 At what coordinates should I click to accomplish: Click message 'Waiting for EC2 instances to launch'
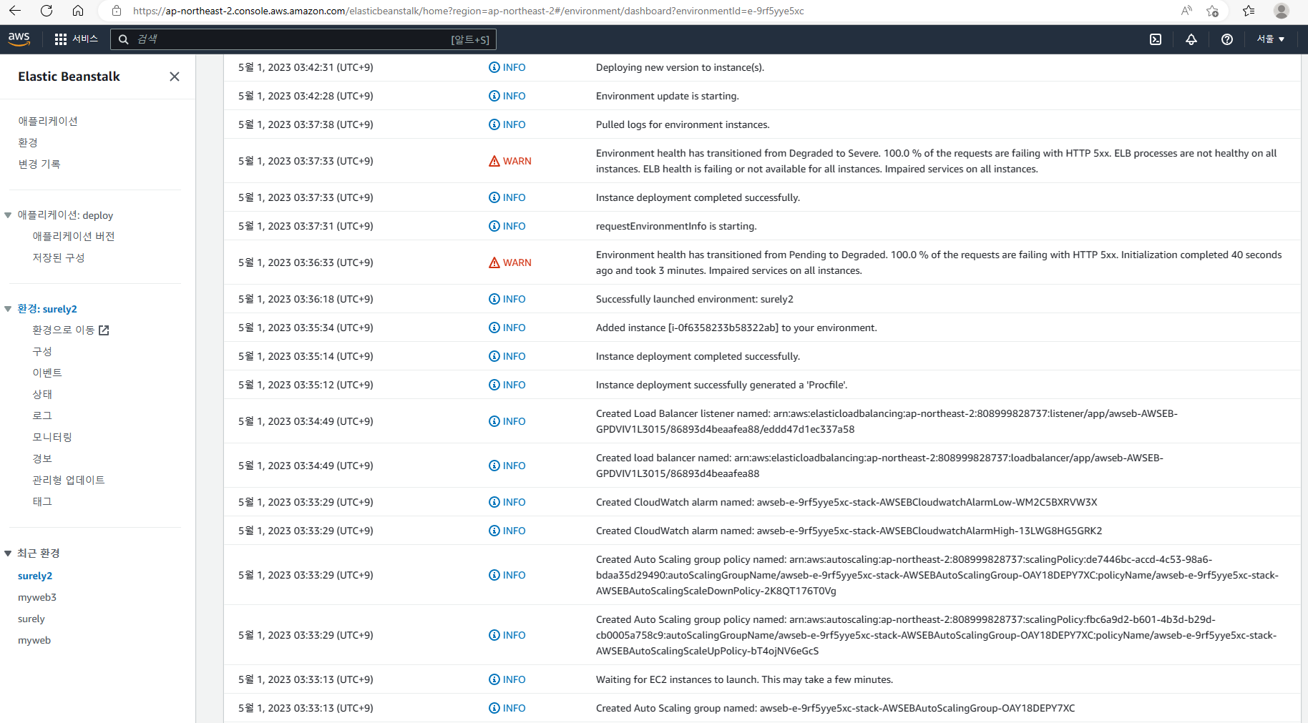[744, 679]
